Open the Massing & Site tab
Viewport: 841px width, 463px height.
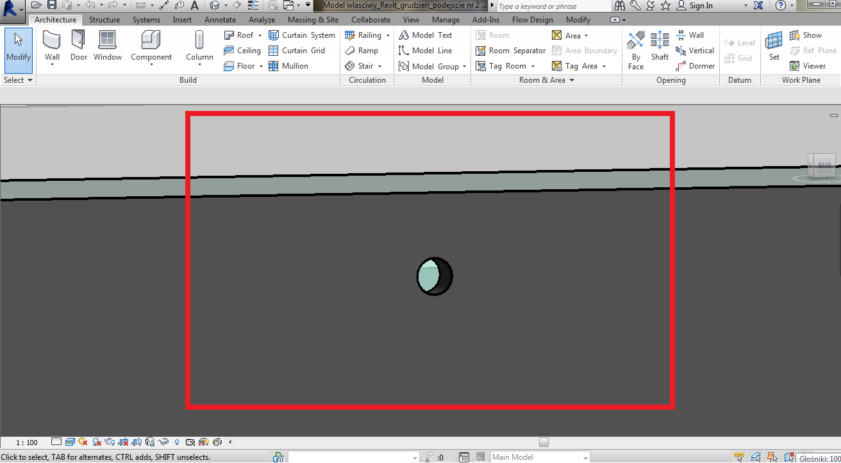pos(313,20)
